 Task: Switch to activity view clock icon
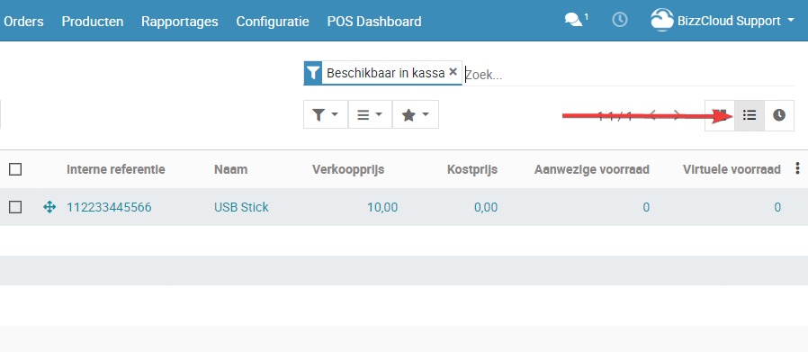(x=779, y=115)
